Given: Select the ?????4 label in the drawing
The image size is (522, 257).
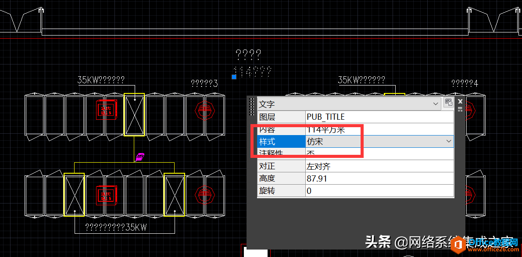Looking at the screenshot, I should tap(465, 84).
